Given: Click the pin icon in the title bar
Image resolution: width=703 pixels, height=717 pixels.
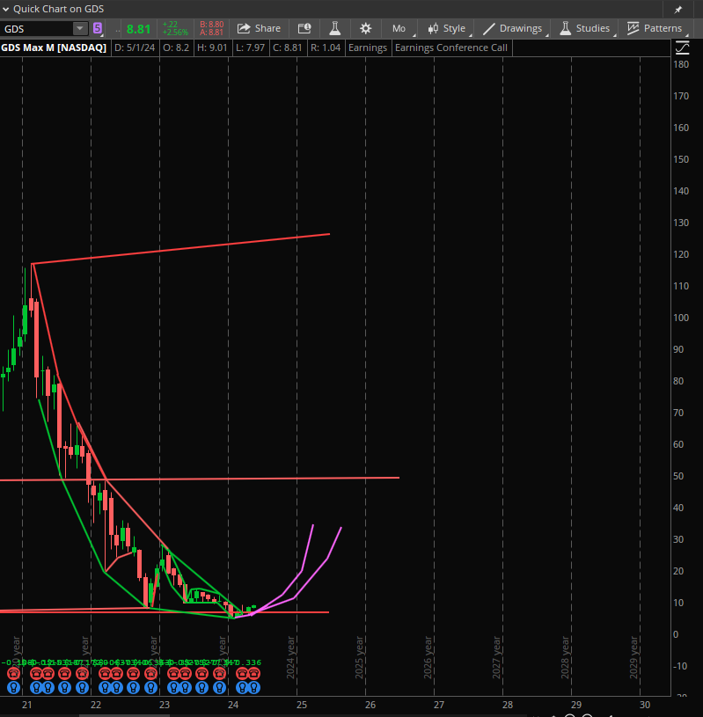Looking at the screenshot, I should pos(678,9).
